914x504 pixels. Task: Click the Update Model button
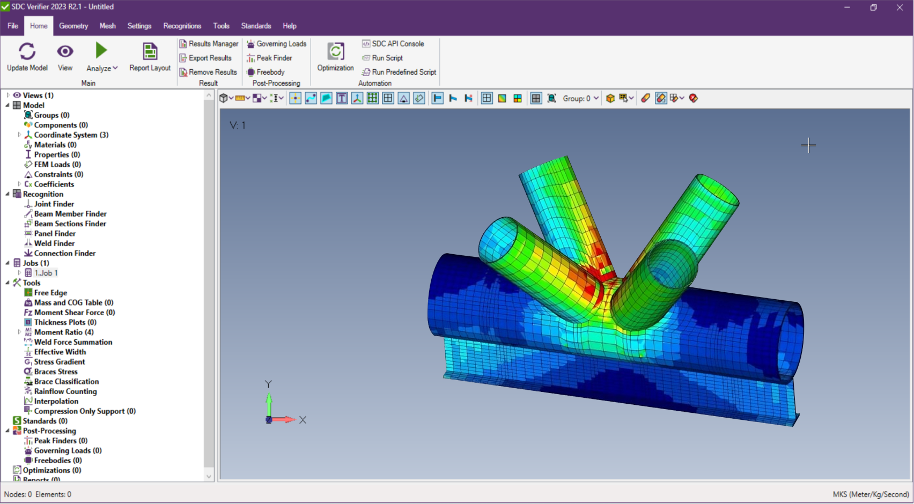pyautogui.click(x=27, y=57)
